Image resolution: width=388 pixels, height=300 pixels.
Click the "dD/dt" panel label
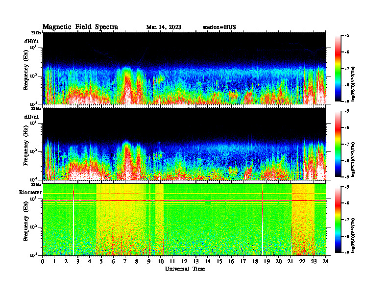point(31,117)
